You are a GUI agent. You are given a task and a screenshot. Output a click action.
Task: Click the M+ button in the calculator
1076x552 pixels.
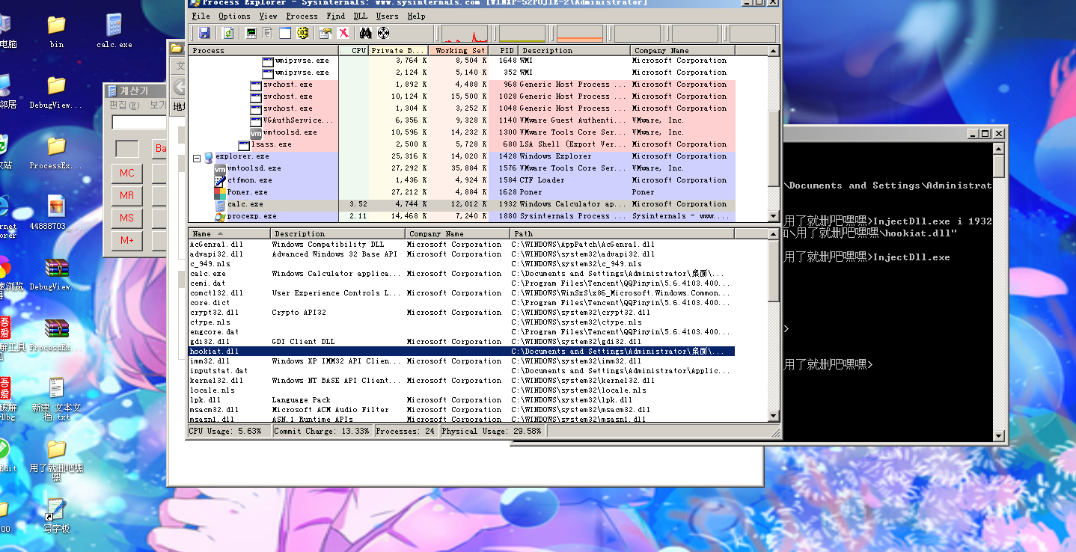click(x=127, y=240)
